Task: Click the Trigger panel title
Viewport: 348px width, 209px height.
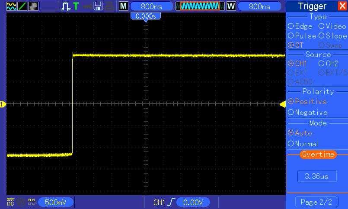Action: pyautogui.click(x=312, y=6)
